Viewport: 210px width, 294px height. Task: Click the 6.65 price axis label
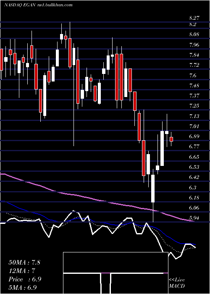[x=194, y=157]
